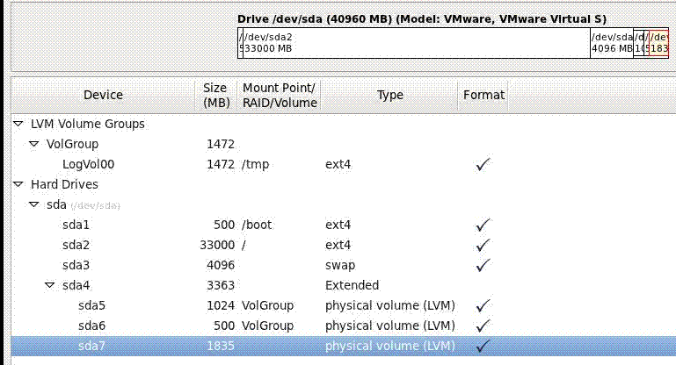
Task: Collapse the Hard Drives section
Action: pyautogui.click(x=18, y=185)
